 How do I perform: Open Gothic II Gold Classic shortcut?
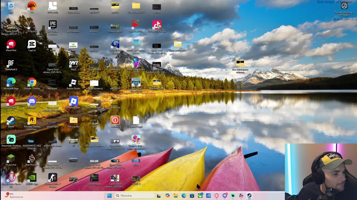click(115, 47)
